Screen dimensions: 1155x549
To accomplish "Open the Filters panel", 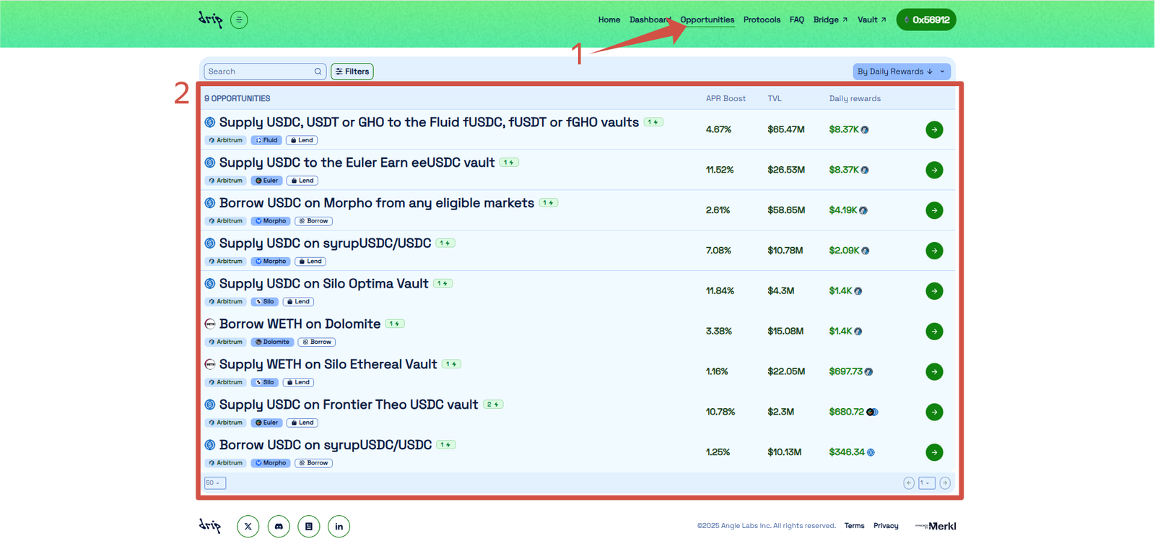I will pos(352,72).
